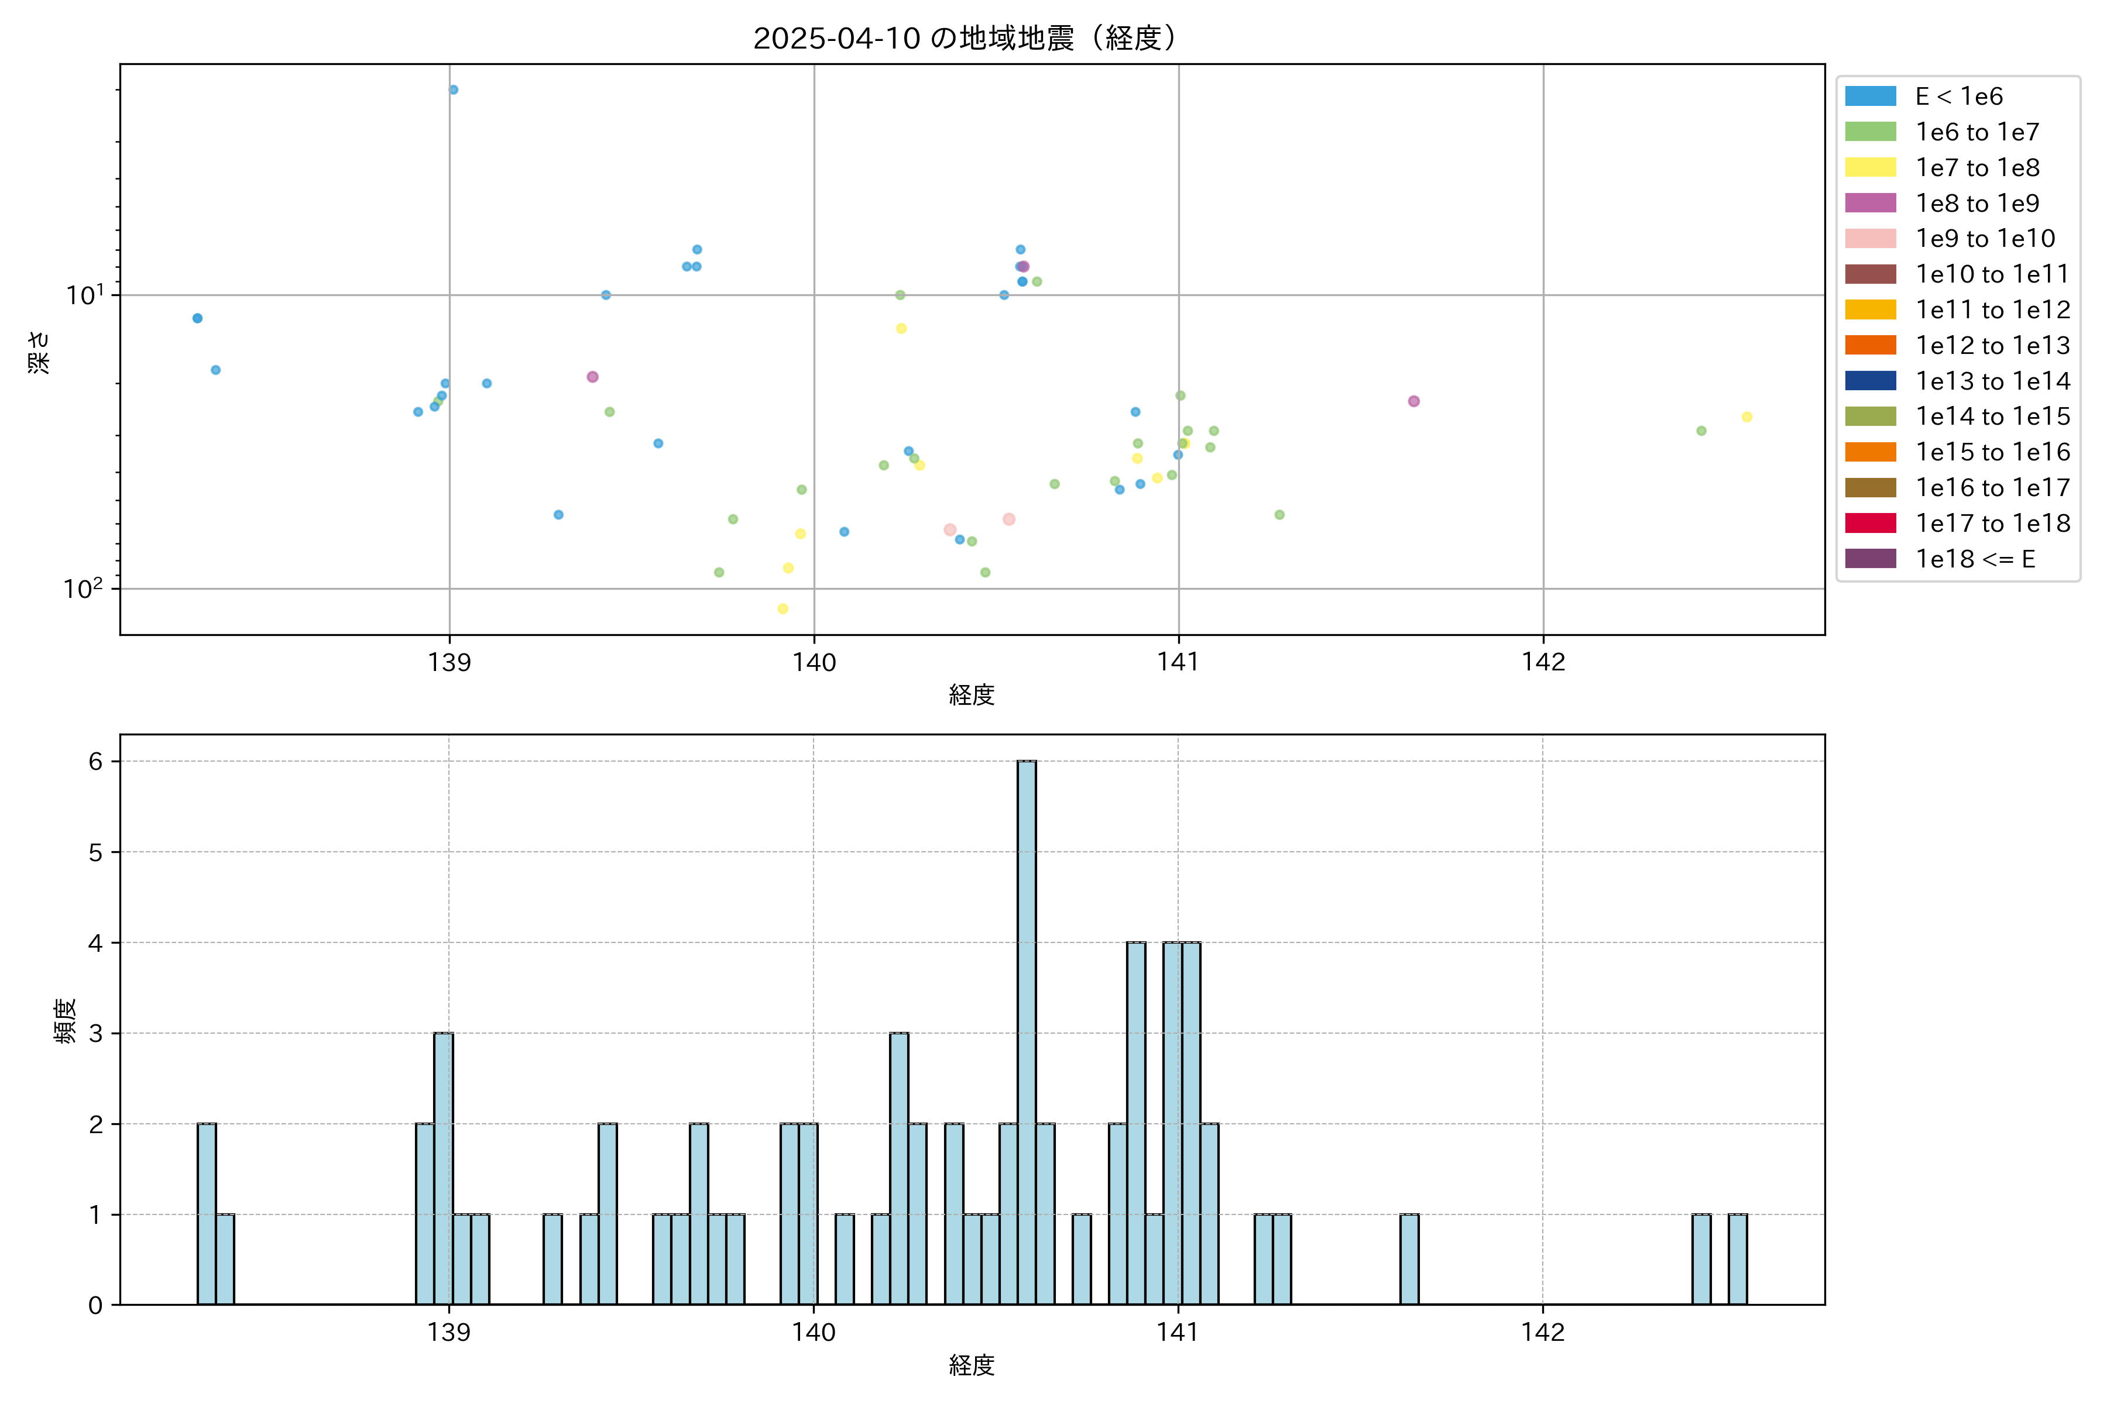Click the 頻度 y-axis label on histogram

(66, 1021)
